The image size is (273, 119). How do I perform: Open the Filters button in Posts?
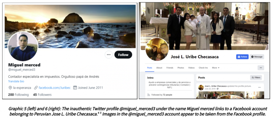pyautogui.click(x=256, y=78)
